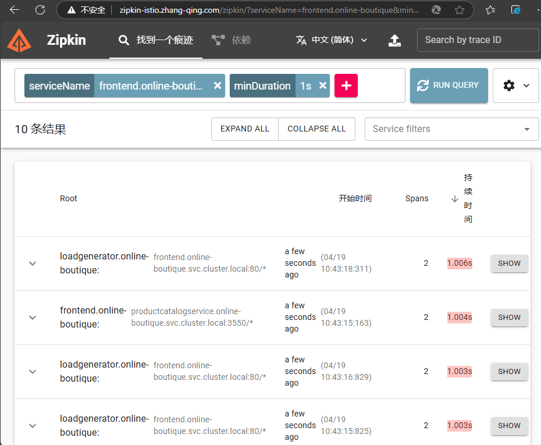Screen dimensions: 541x445
Task: Expand the trace row with duration 1.004s
Action: pyautogui.click(x=33, y=318)
